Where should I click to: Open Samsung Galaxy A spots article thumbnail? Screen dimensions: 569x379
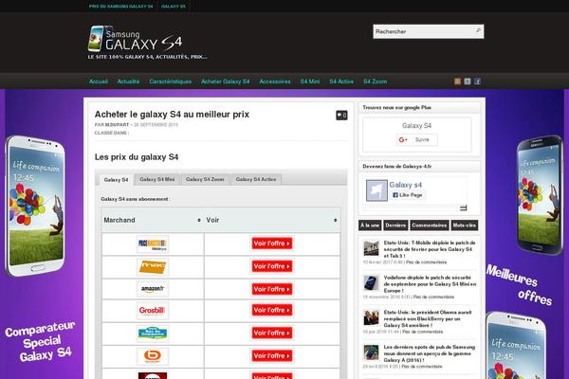point(371,352)
